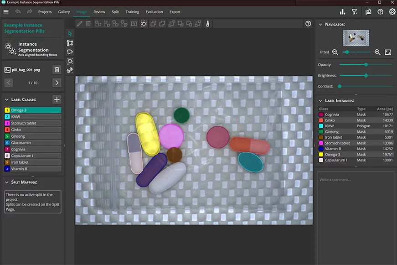
Task: Select the arrow selection tool
Action: point(70,34)
